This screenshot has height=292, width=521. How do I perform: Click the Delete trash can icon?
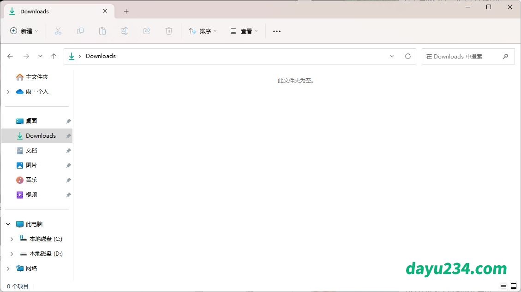click(169, 31)
